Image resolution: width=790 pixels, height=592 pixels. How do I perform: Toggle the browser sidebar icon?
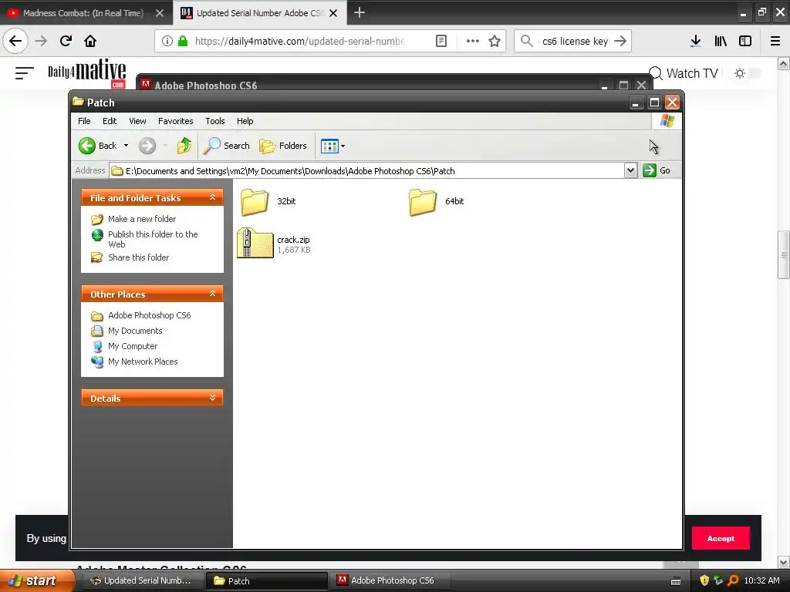click(745, 42)
